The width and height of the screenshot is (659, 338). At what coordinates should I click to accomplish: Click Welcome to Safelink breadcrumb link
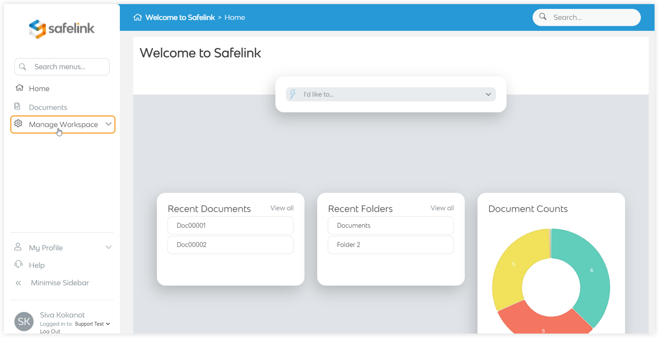[x=180, y=17]
